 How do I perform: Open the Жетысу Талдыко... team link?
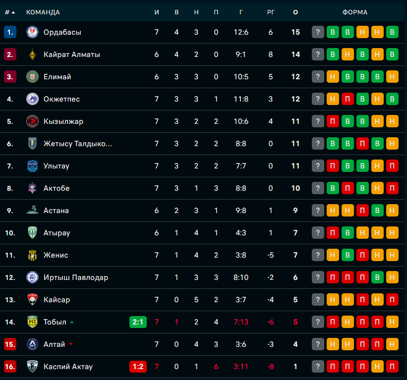[78, 144]
